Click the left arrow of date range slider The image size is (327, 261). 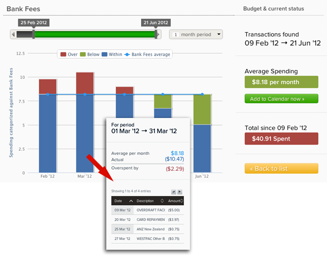tap(13, 34)
